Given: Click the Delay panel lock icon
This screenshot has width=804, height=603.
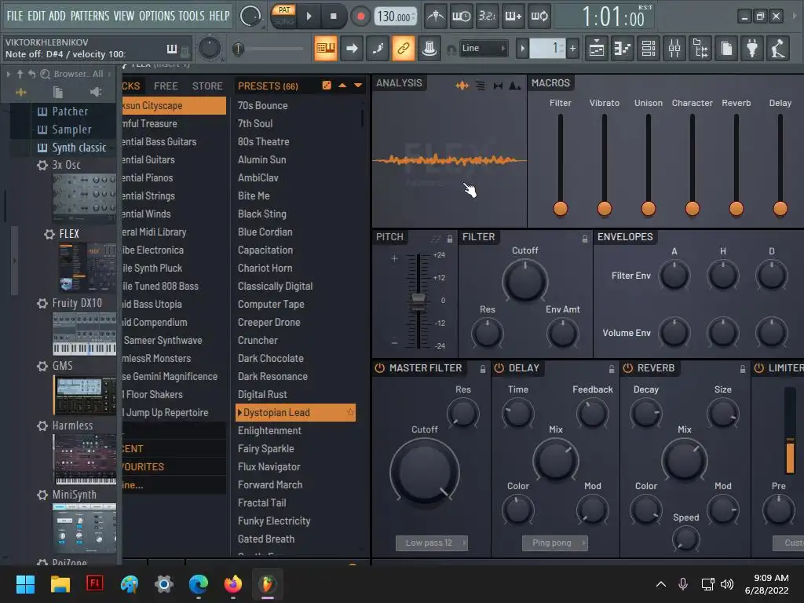Looking at the screenshot, I should [x=611, y=369].
